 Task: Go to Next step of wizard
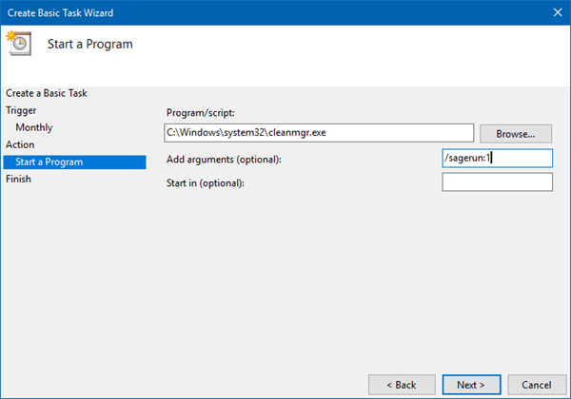tap(471, 385)
